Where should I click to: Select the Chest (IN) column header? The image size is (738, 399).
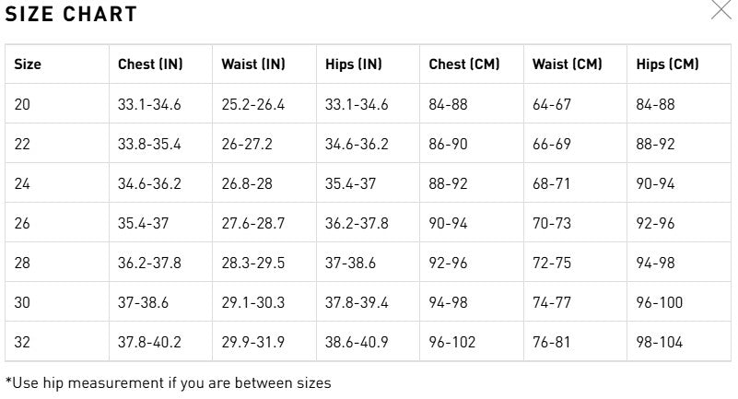(150, 65)
